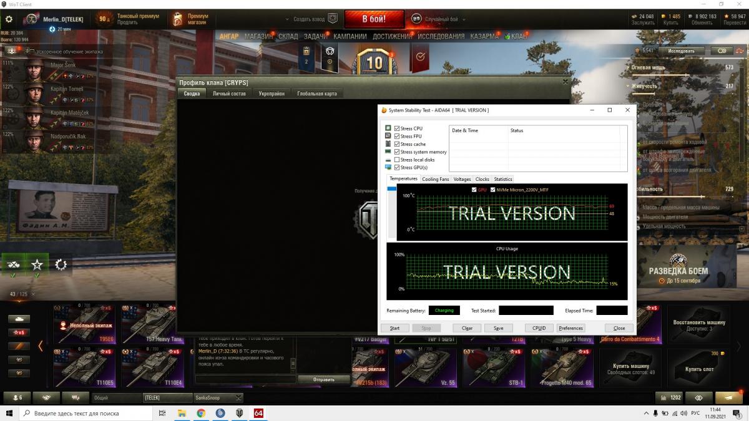Click the create platoon icon

pos(333,19)
